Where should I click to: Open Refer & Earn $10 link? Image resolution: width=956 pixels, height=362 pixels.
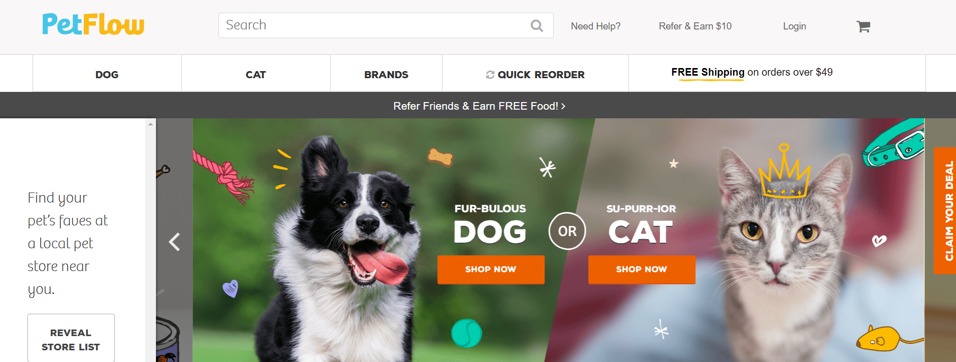point(695,26)
